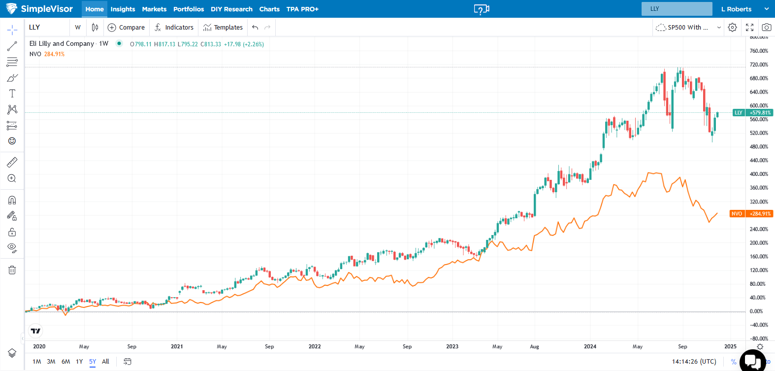Select the All date range

pos(105,362)
